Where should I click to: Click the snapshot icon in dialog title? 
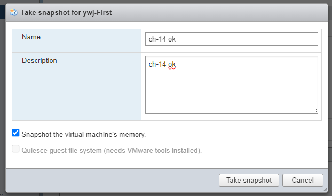click(x=14, y=12)
